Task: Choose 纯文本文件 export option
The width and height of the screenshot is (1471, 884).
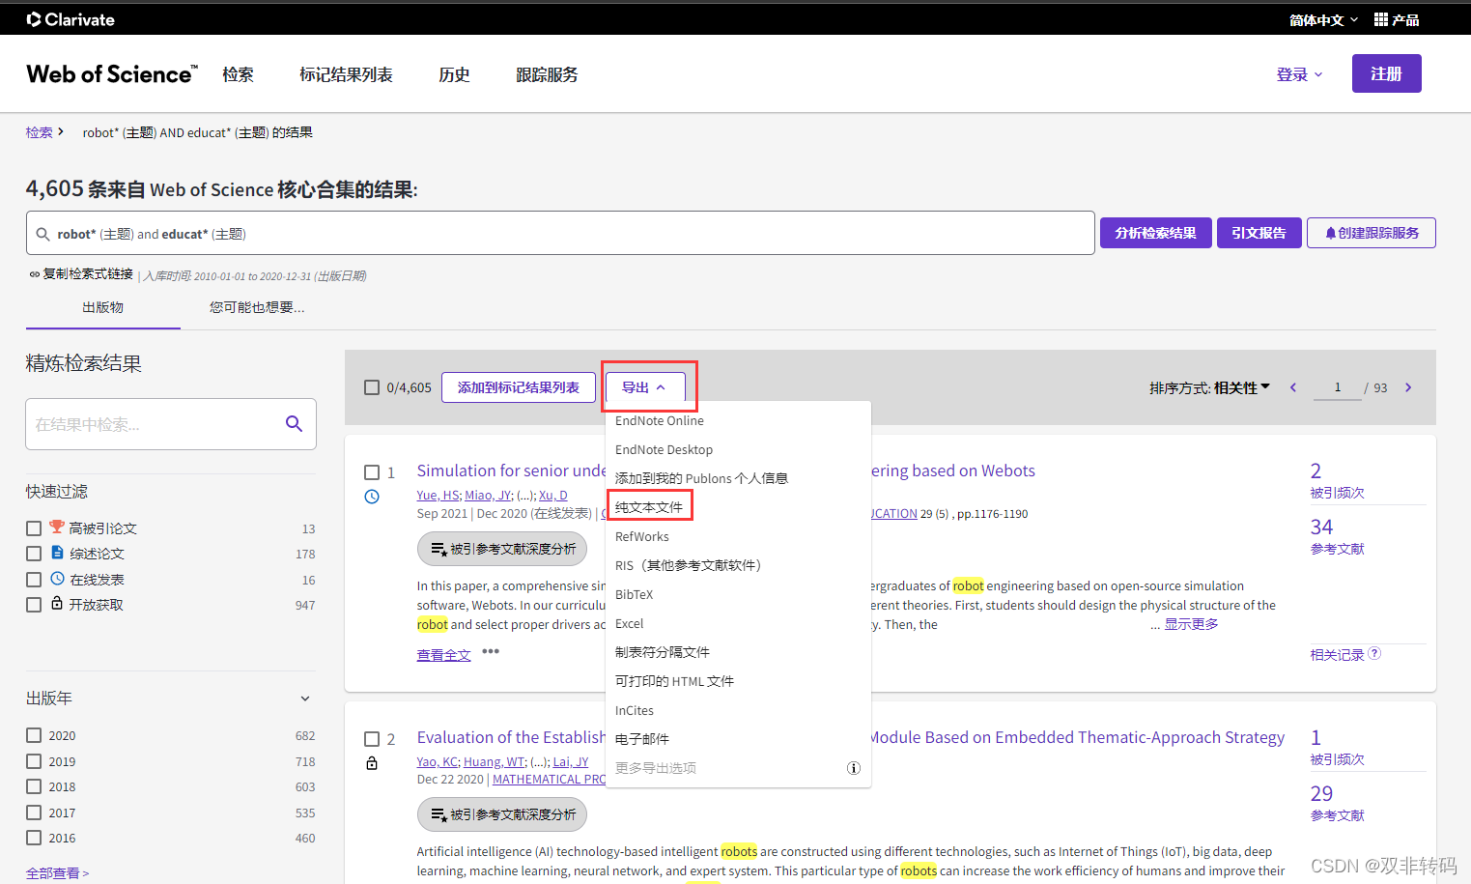Action: [649, 507]
